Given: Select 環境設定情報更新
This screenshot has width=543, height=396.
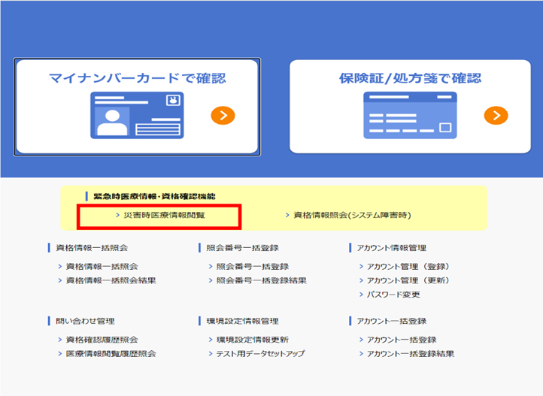Looking at the screenshot, I should pos(252,340).
